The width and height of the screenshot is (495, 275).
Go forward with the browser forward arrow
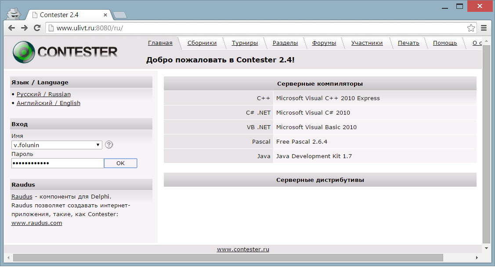(x=24, y=28)
